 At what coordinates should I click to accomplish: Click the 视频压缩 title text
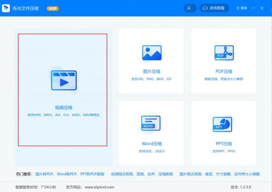pos(63,108)
